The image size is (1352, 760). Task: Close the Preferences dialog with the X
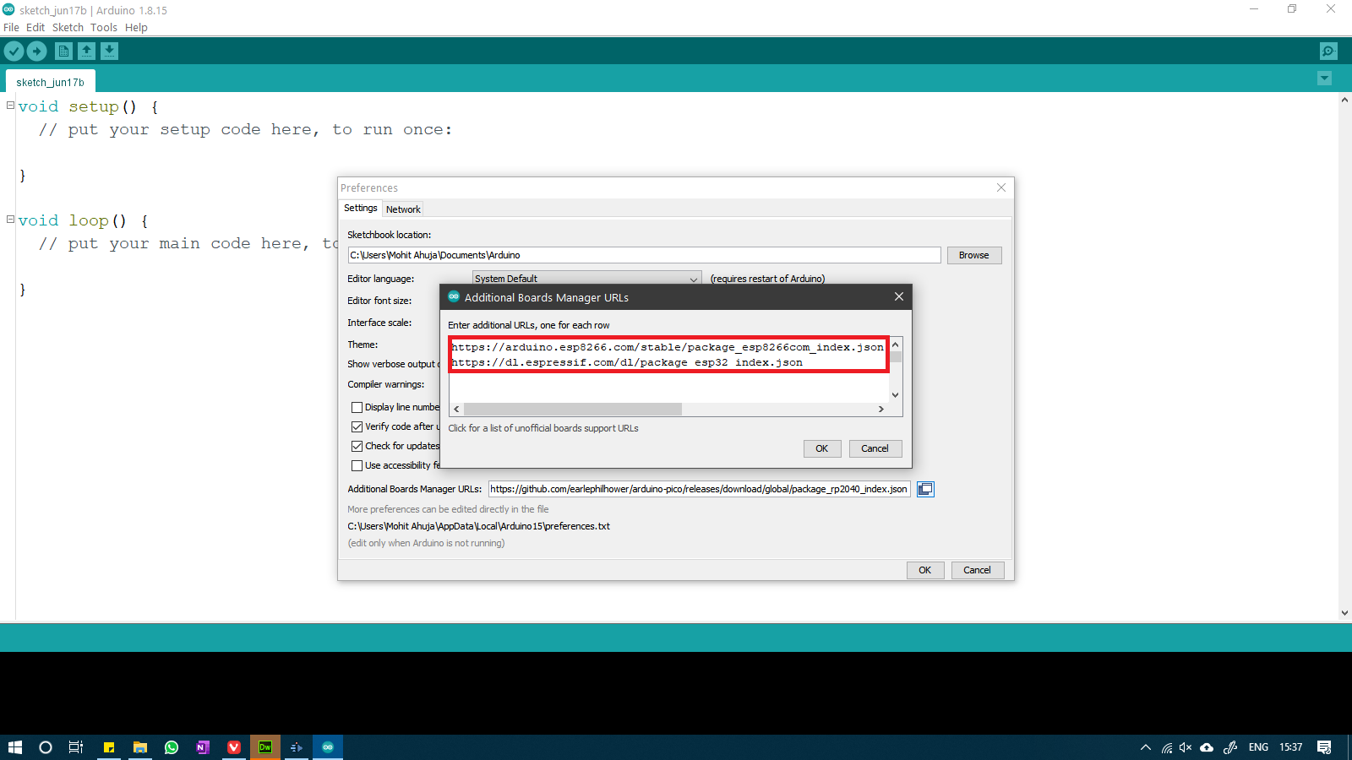pyautogui.click(x=1001, y=187)
